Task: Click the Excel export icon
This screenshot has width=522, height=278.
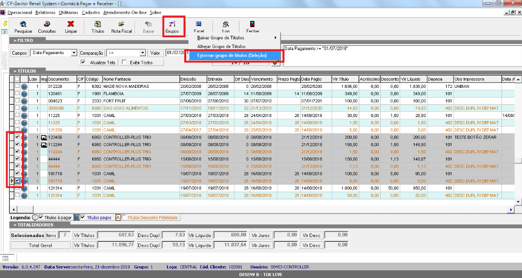Action: click(199, 25)
